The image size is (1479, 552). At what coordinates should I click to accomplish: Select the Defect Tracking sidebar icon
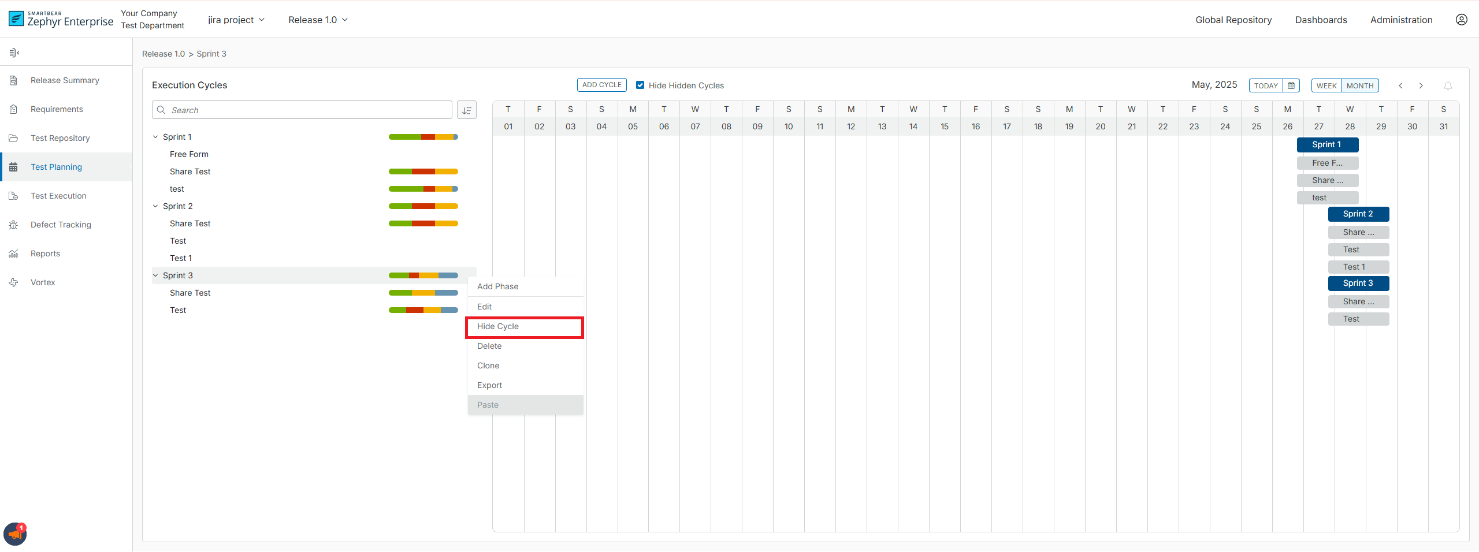click(x=13, y=224)
